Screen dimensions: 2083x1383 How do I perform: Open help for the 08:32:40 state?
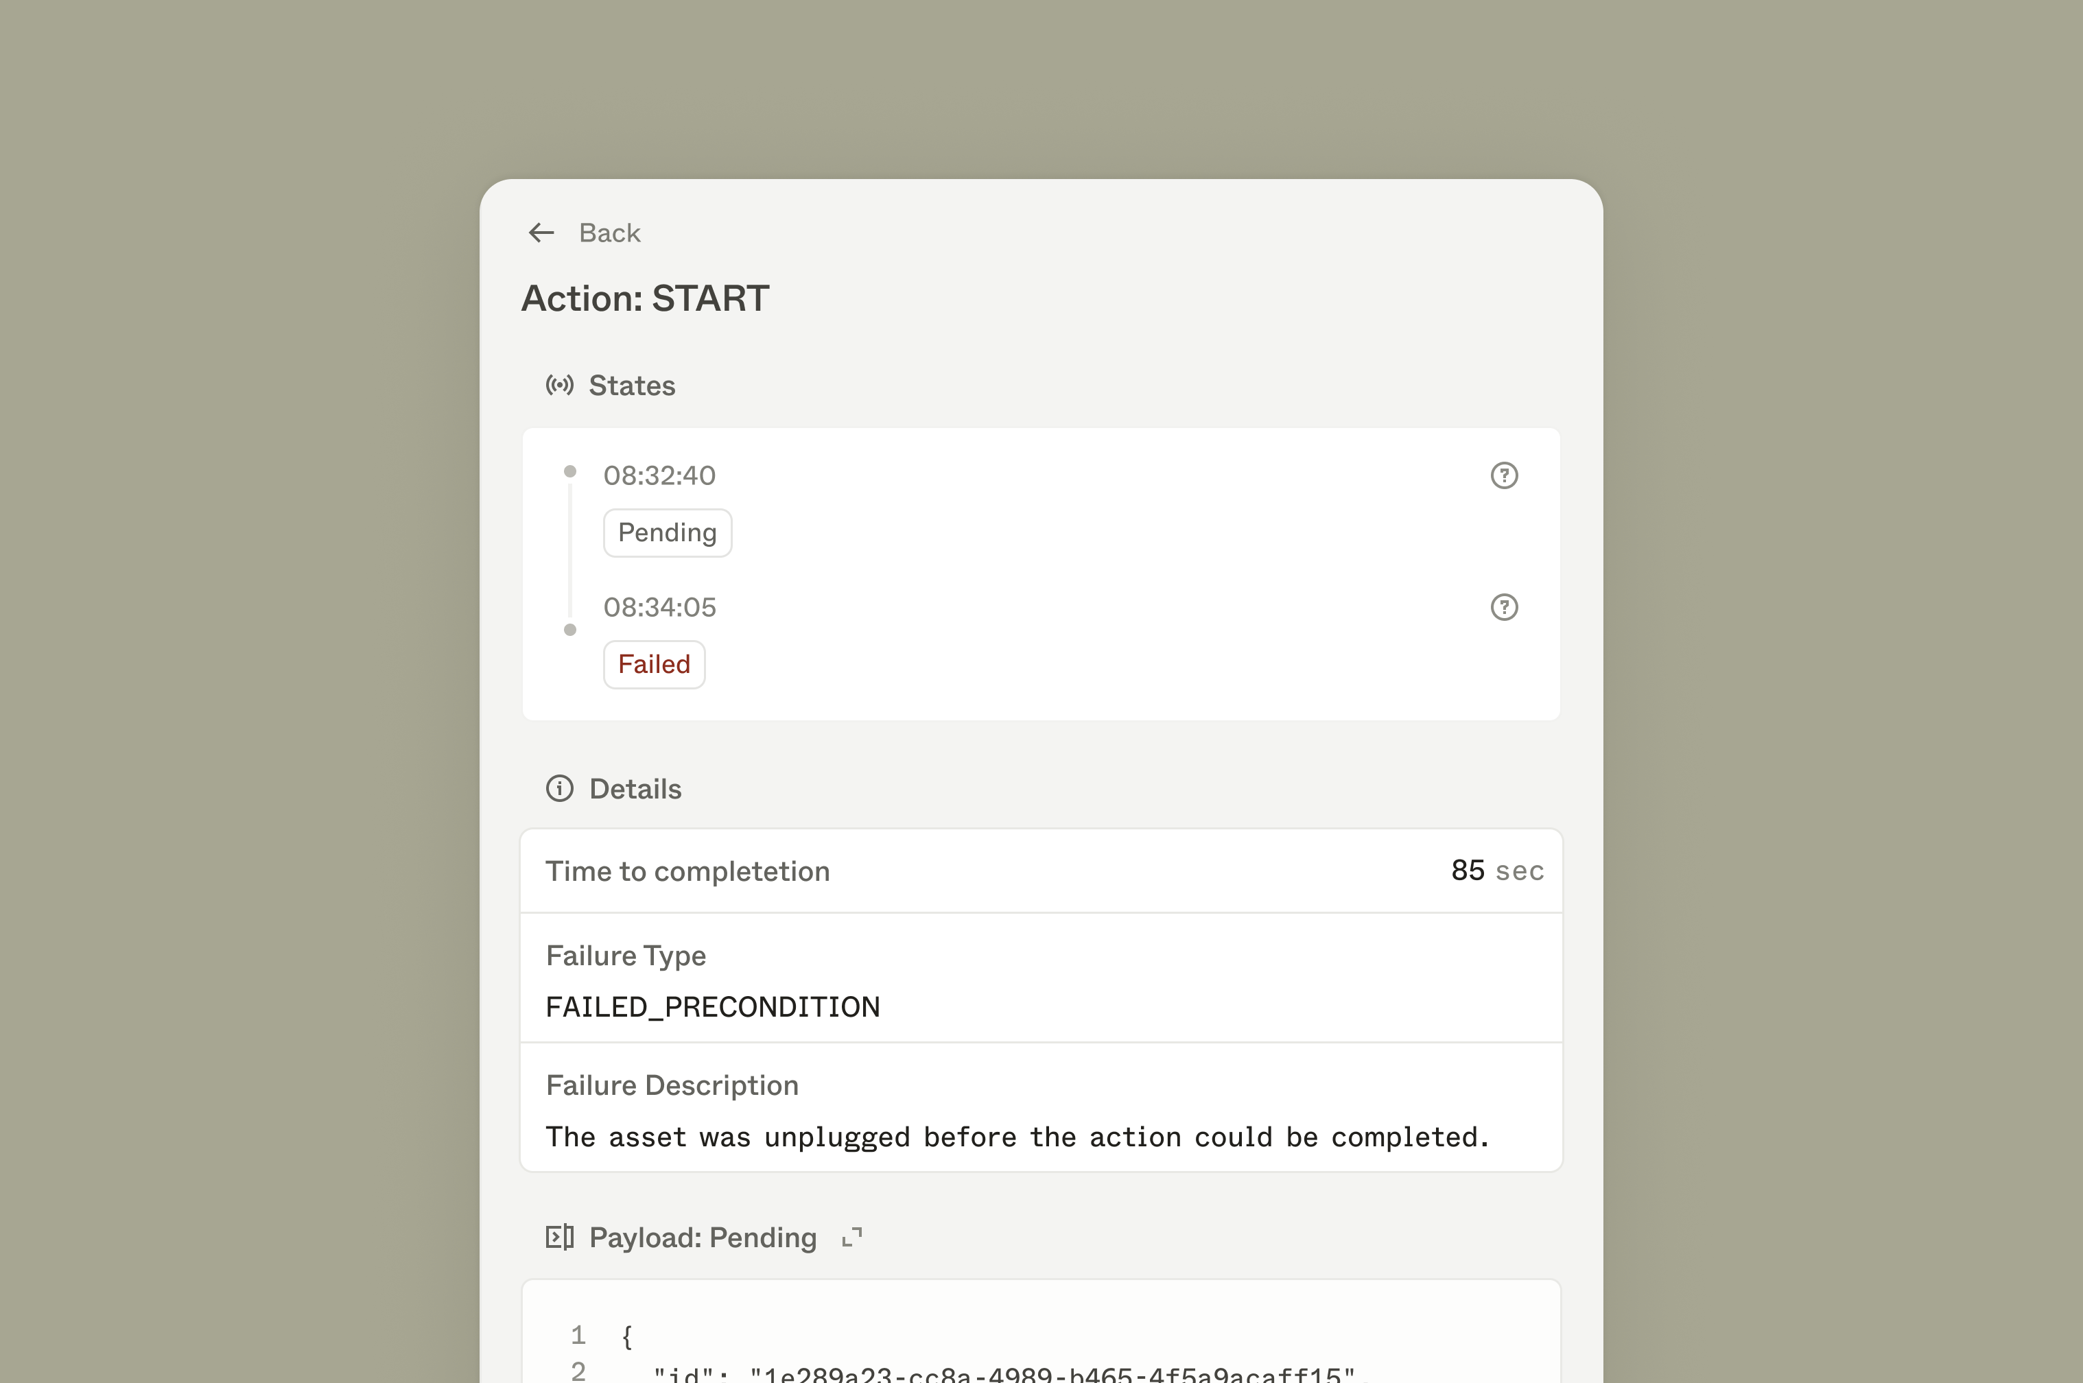point(1504,475)
